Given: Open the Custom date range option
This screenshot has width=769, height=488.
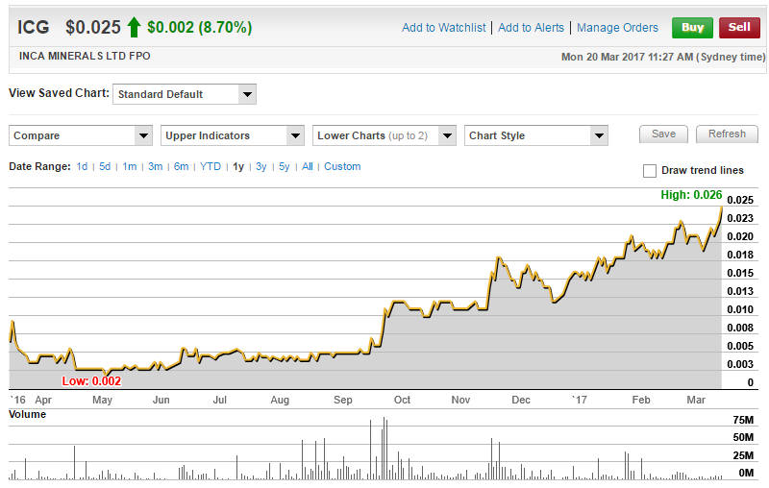Looking at the screenshot, I should [342, 166].
